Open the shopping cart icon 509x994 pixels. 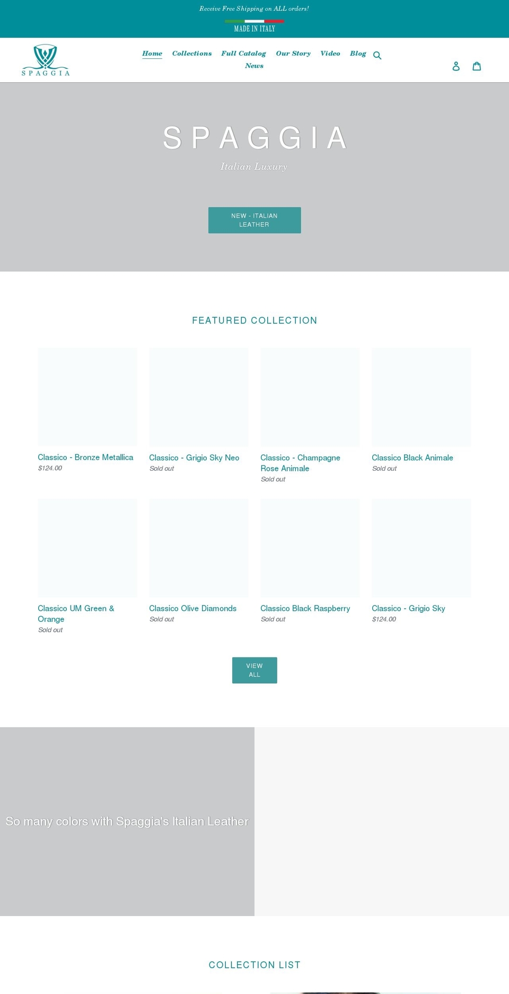tap(477, 66)
